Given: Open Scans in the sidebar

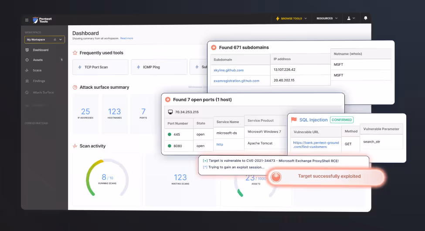Looking at the screenshot, I should 37,70.
